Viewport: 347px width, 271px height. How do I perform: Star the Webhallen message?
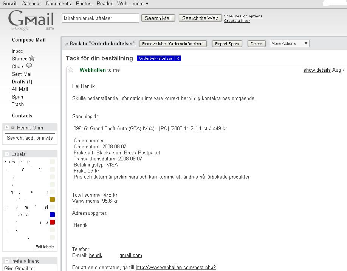71,70
